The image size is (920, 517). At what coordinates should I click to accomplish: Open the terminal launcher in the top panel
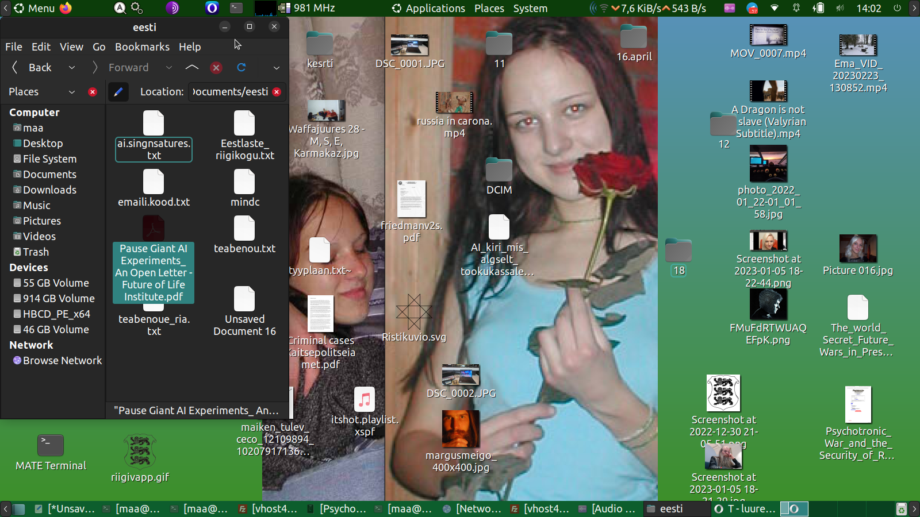236,8
